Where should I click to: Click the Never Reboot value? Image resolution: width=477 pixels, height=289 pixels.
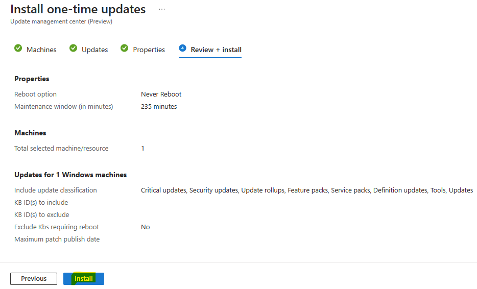point(161,94)
